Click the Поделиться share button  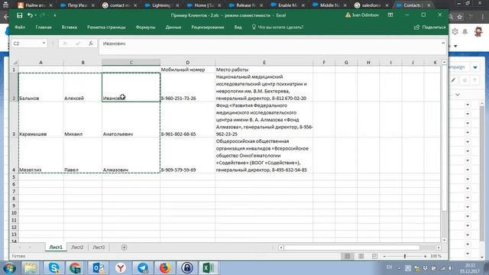tap(429, 27)
